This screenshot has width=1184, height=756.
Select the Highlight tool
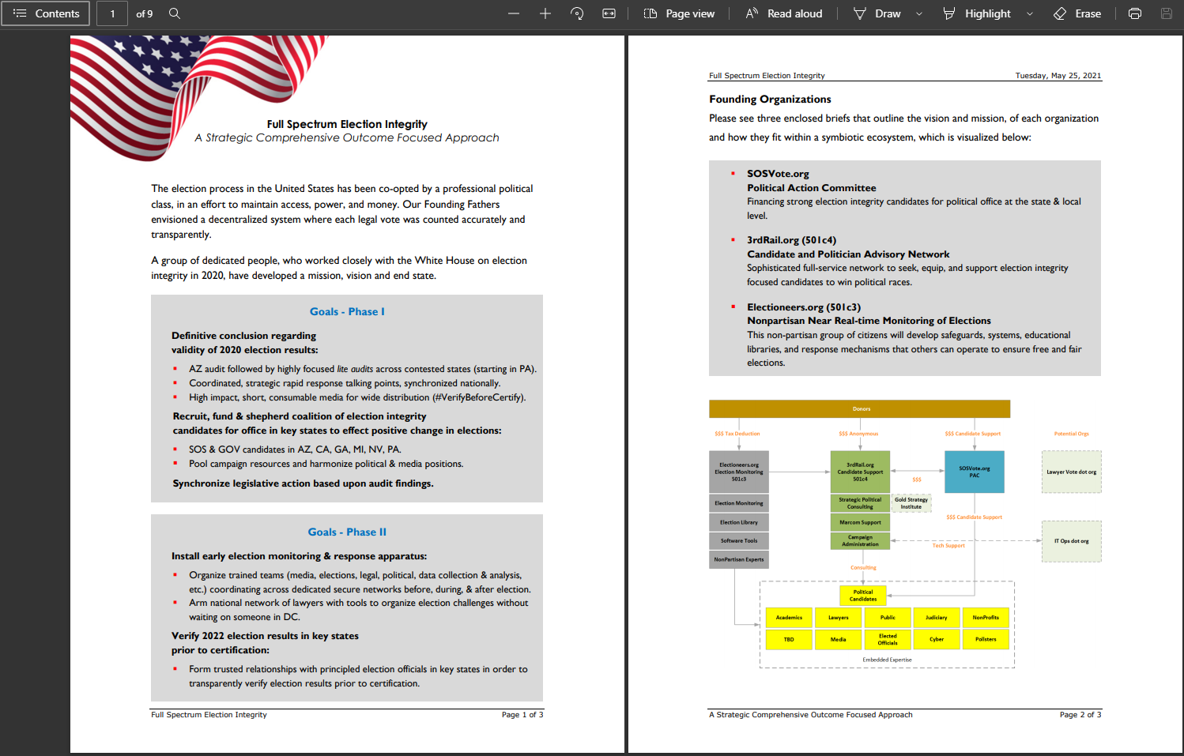(977, 13)
